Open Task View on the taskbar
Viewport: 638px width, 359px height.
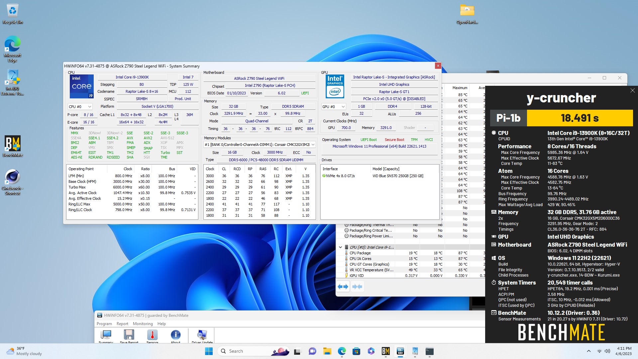coord(297,351)
